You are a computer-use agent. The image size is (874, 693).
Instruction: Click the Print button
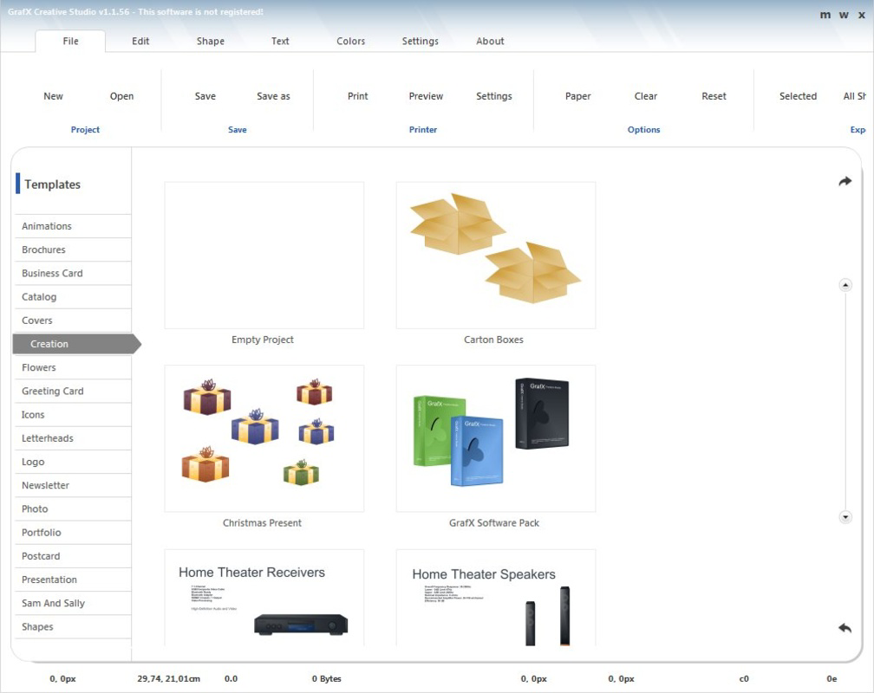pos(358,96)
